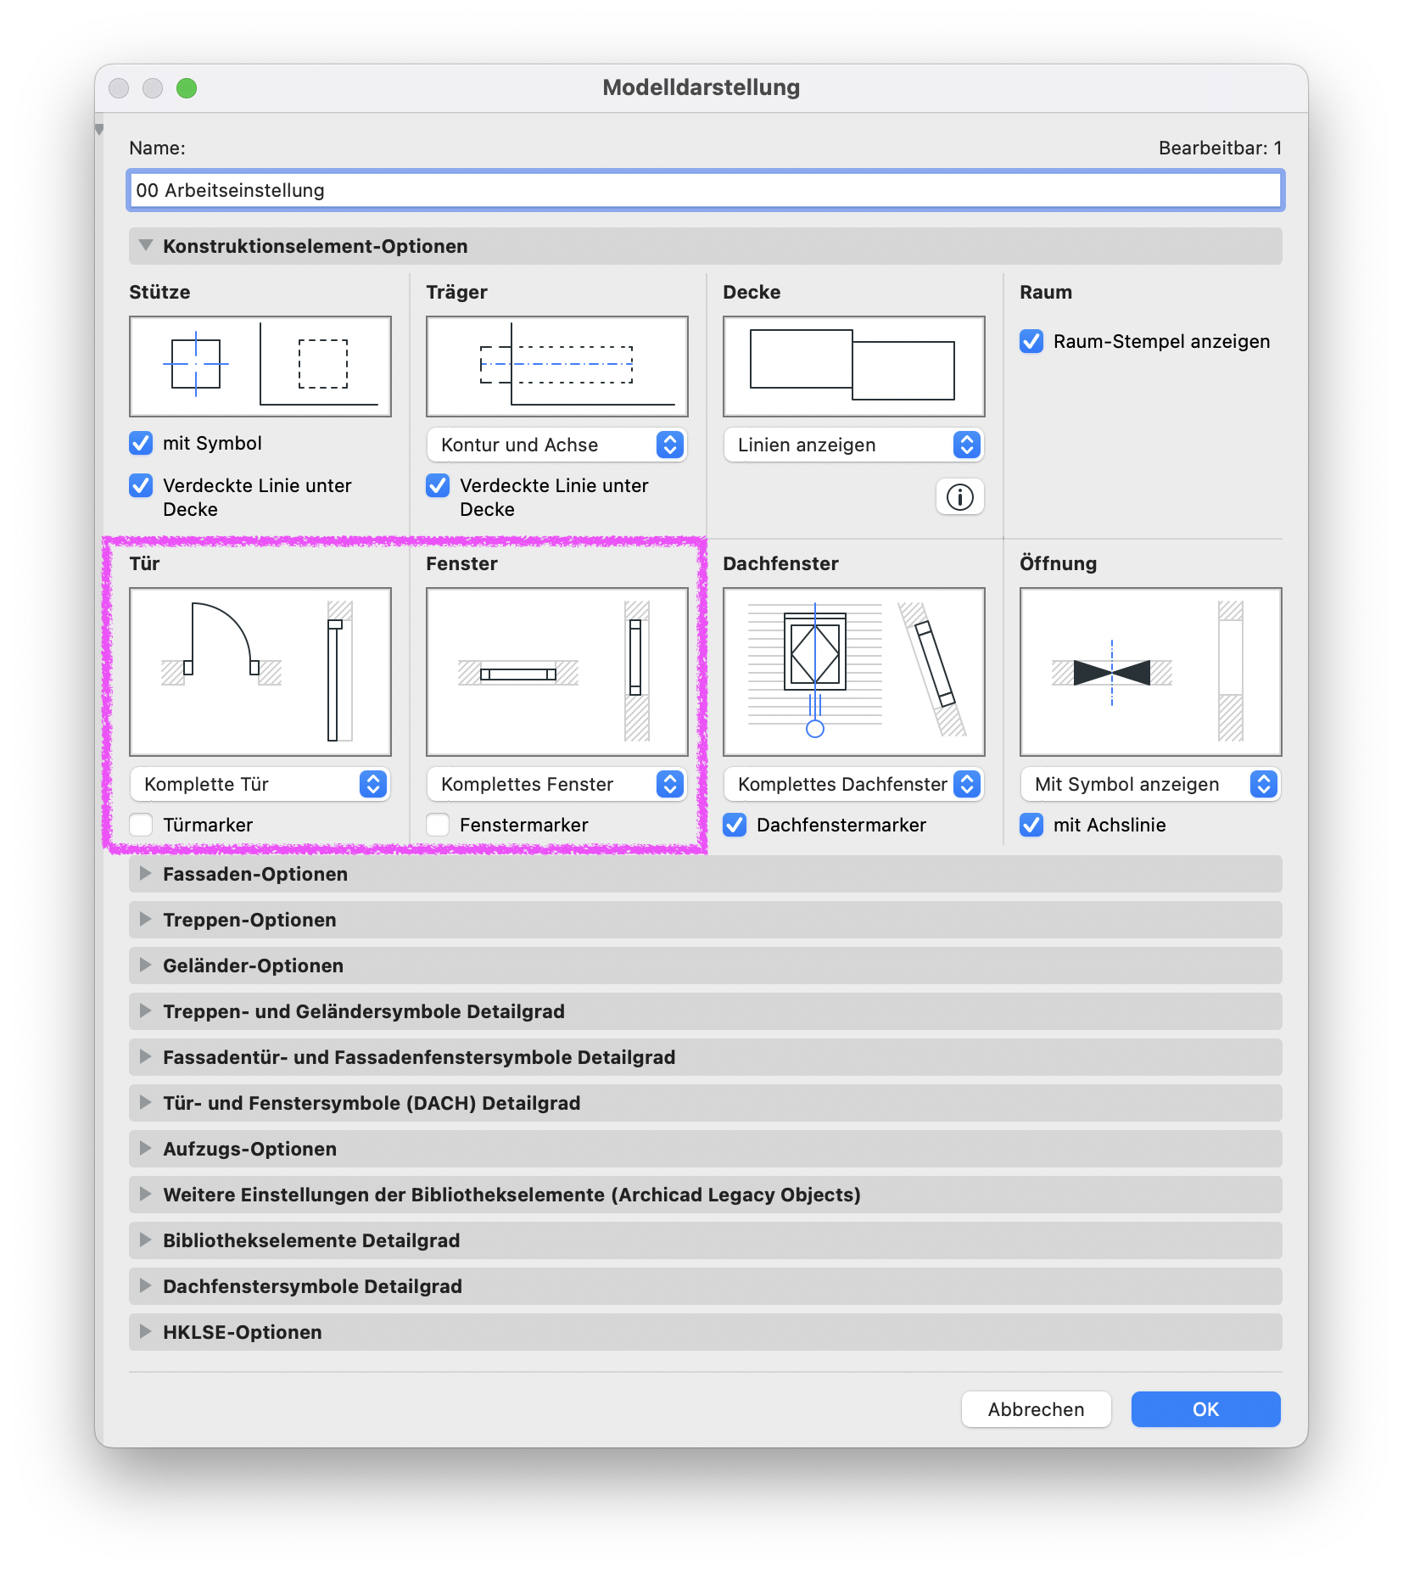Expand 'Treppen- und Geländersymbole Detailgrad'

(x=706, y=1011)
